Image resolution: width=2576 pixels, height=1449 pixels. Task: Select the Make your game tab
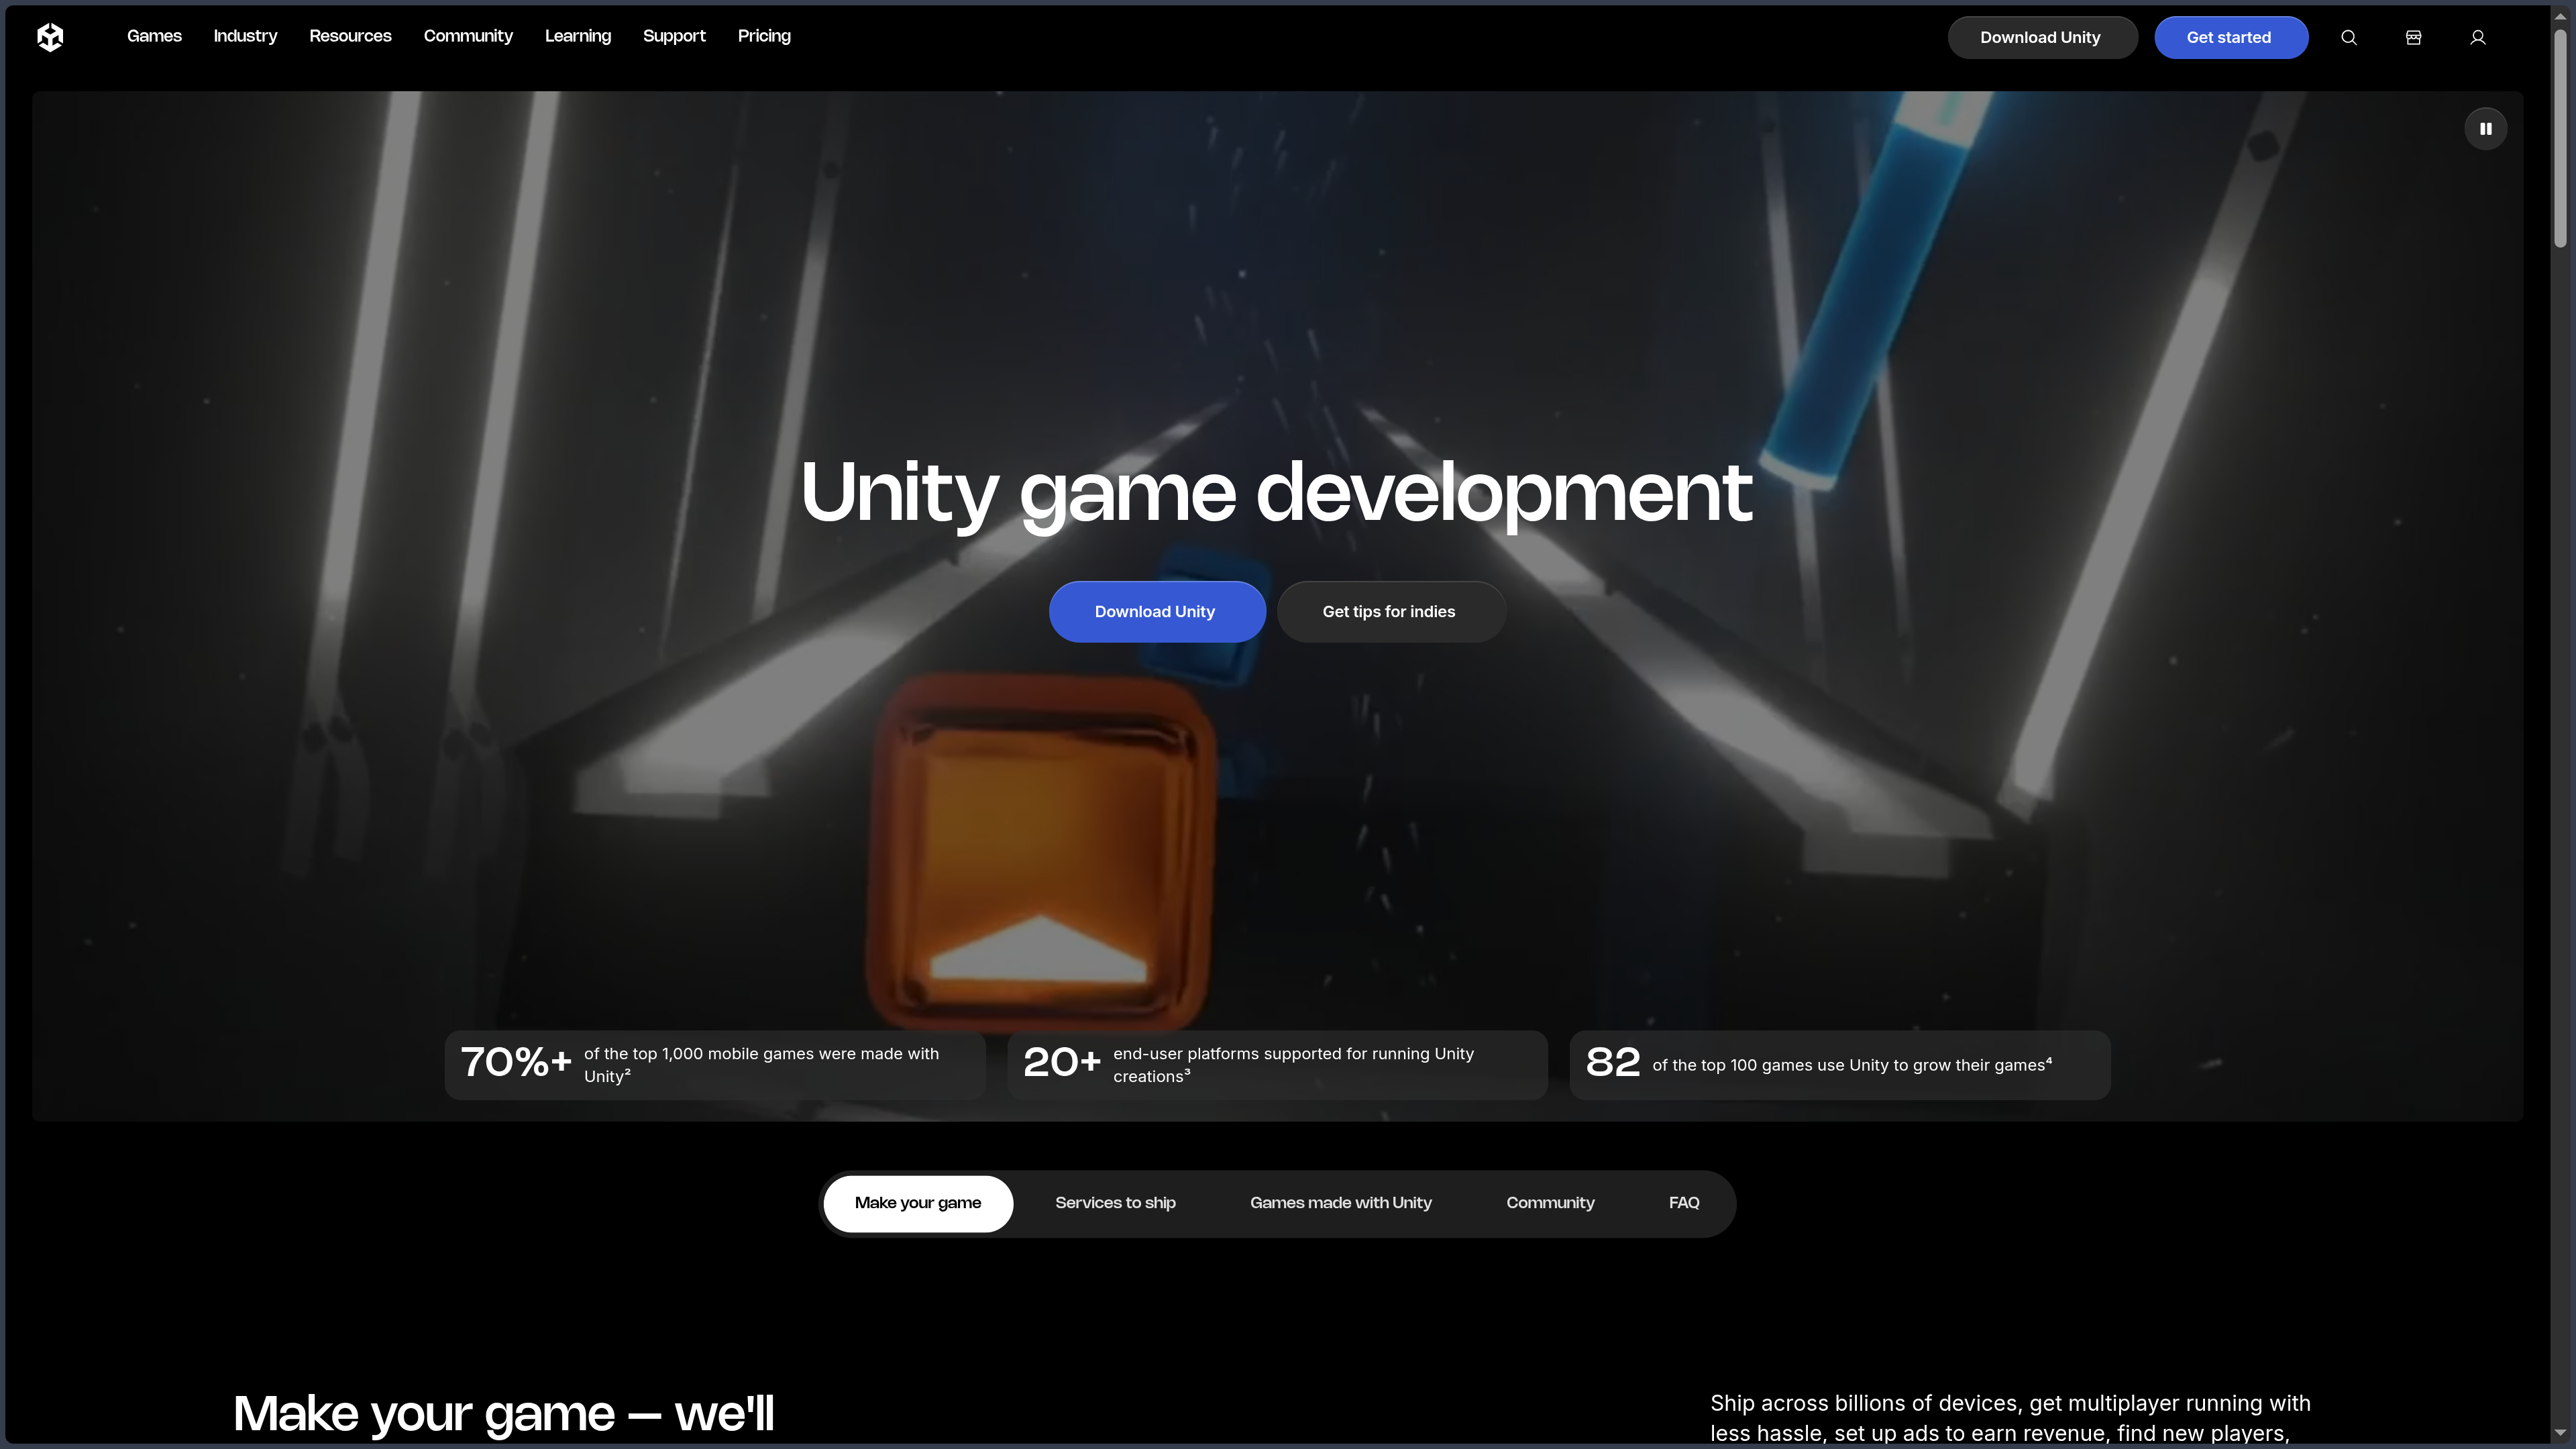[918, 1203]
